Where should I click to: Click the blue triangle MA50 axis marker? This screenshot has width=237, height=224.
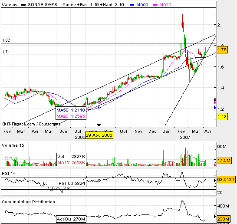point(215,108)
